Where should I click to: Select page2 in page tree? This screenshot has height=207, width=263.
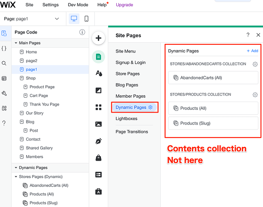(x=50, y=60)
